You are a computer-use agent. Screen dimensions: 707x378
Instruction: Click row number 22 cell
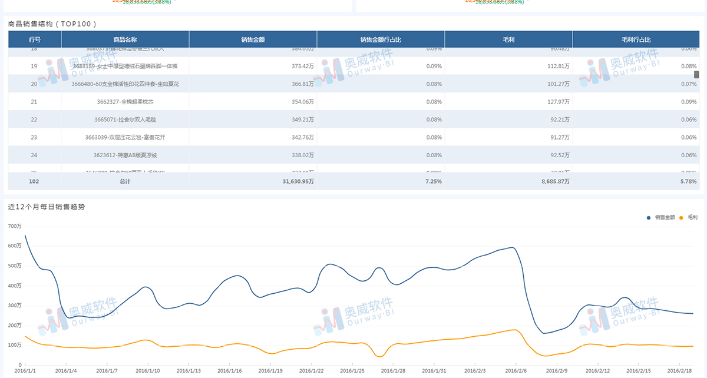(x=34, y=120)
